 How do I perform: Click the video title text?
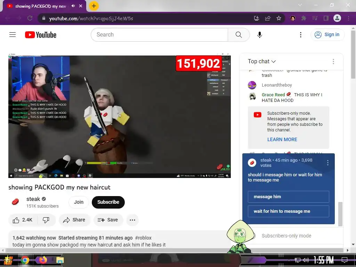pos(59,187)
